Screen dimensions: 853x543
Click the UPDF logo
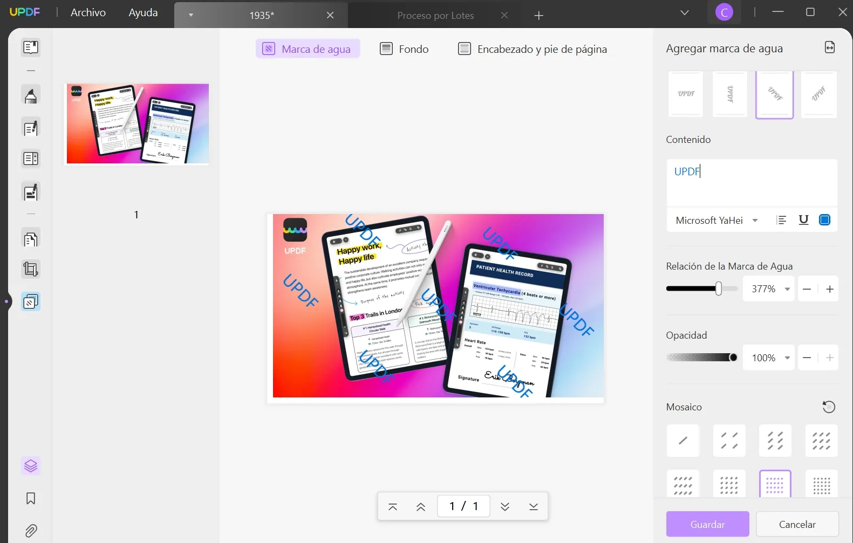pyautogui.click(x=25, y=12)
